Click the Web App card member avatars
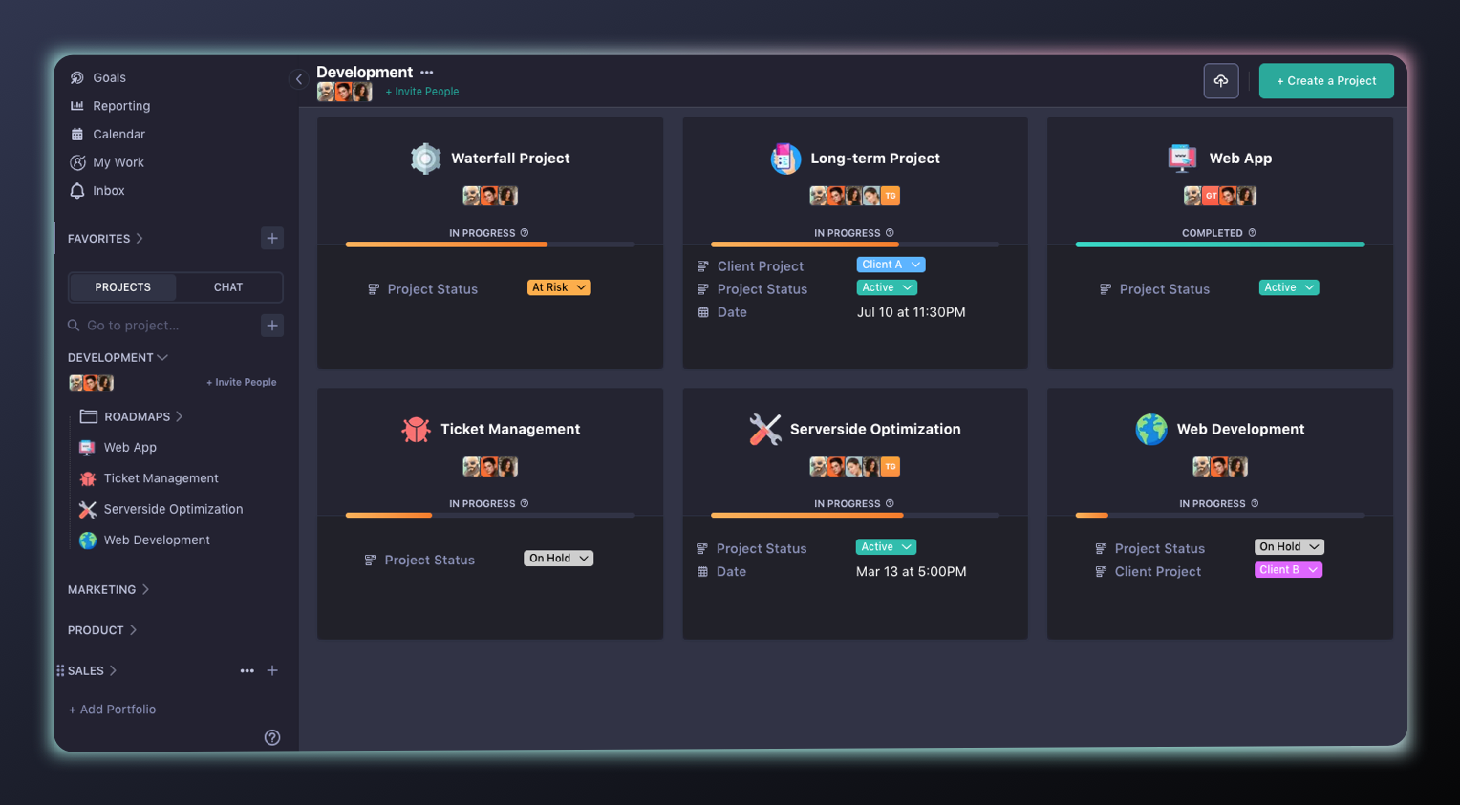The image size is (1460, 805). click(1220, 196)
